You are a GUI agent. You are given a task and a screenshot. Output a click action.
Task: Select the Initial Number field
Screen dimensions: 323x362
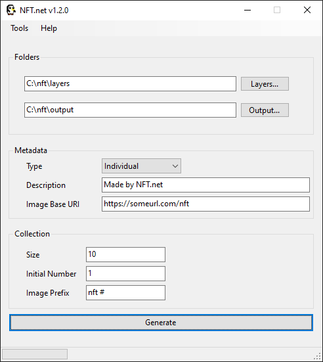(125, 273)
